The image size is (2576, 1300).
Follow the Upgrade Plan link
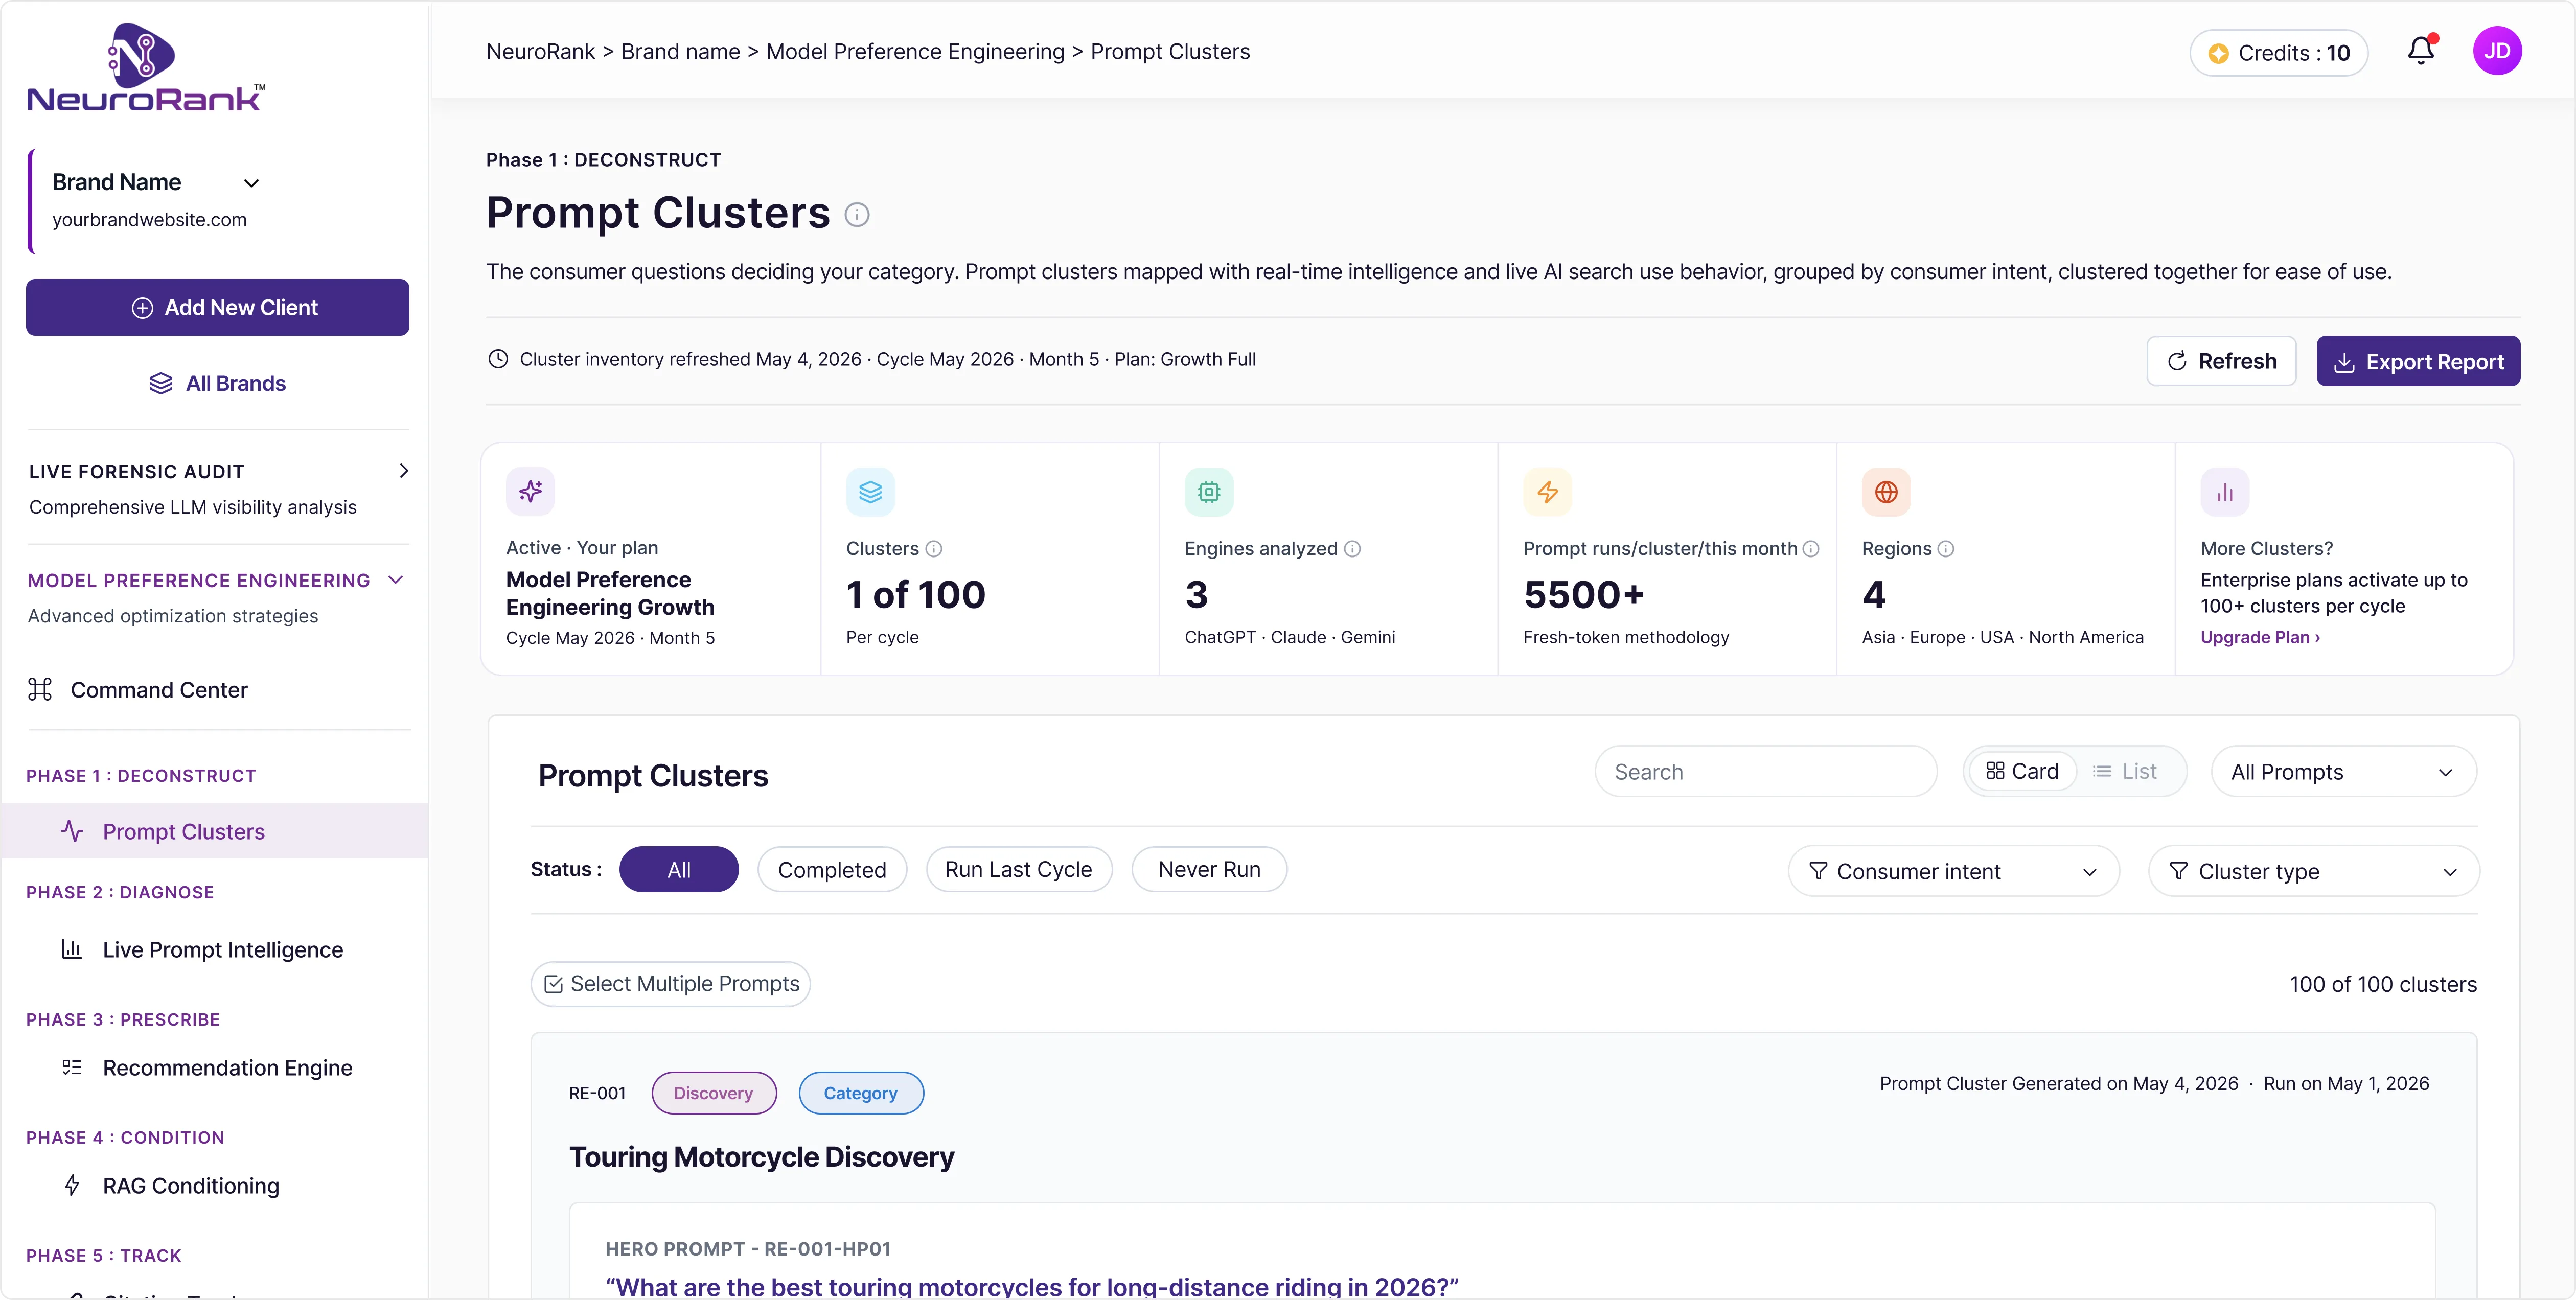[2260, 637]
